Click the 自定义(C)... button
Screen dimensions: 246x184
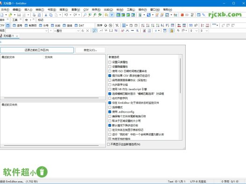tap(90, 50)
